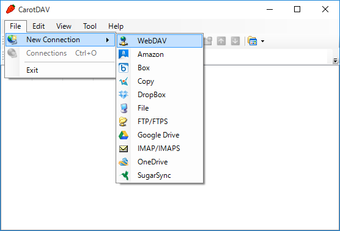
Task: Open the view mode dropdown arrow
Action: click(x=262, y=41)
